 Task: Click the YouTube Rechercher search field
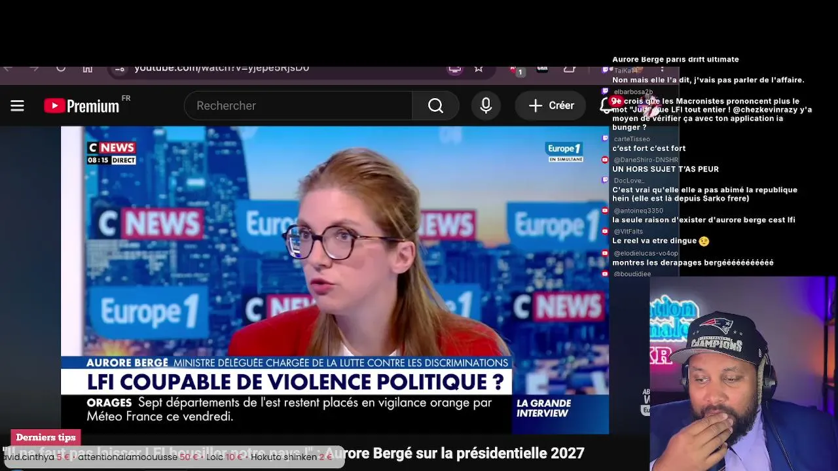(x=298, y=105)
